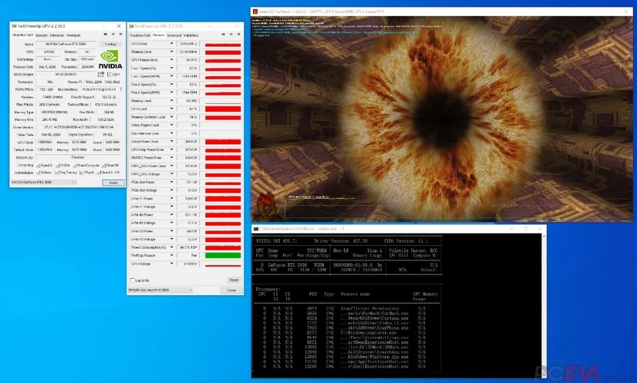Click the Lookup button

pos(110,44)
